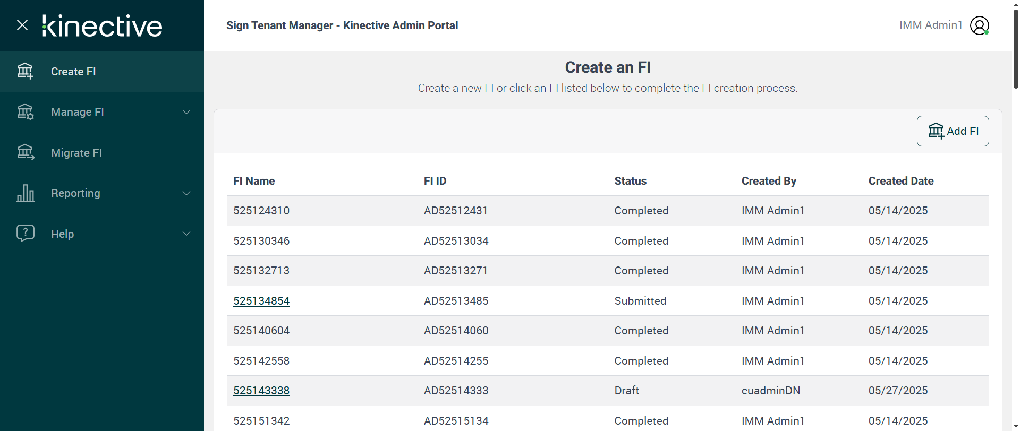Open FI link 525134854
The image size is (1020, 431).
261,301
